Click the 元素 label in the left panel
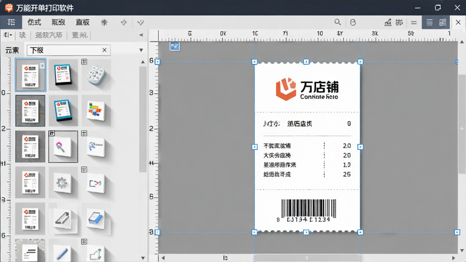The image size is (466, 262). 12,50
